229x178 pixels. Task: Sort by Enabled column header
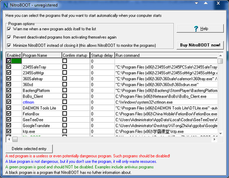point(14,55)
